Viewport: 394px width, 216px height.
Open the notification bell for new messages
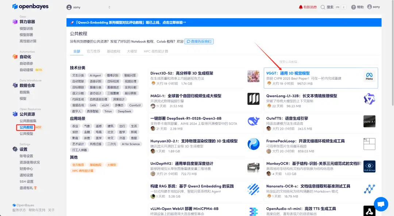[301, 7]
